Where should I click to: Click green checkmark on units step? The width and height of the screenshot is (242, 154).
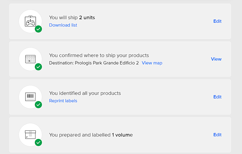38,29
